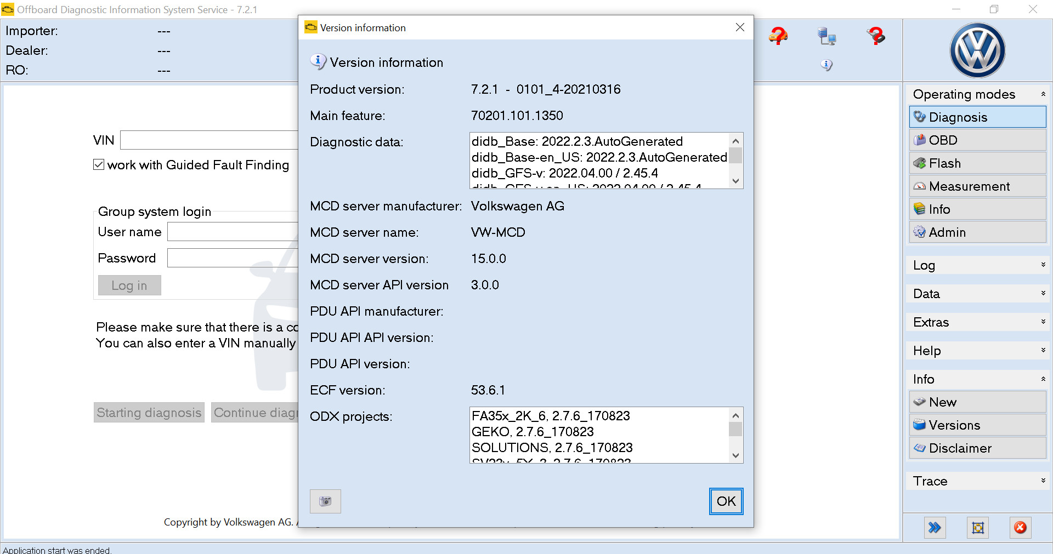
Task: Click the network computers icon in the toolbar
Action: coord(826,36)
